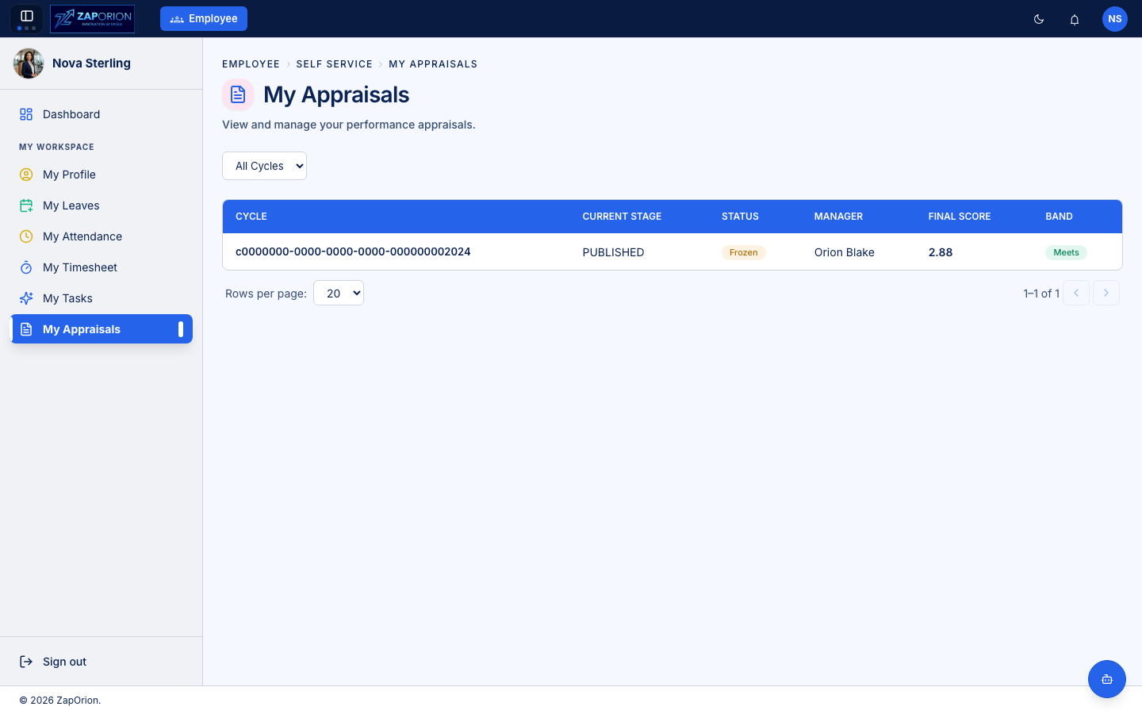Viewport: 1142px width, 714px height.
Task: Open NS user avatar menu
Action: click(x=1115, y=19)
